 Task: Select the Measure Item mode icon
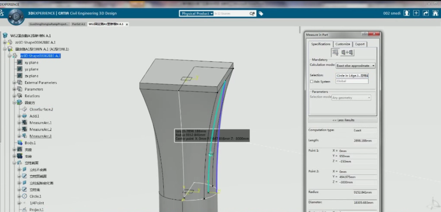(335, 52)
